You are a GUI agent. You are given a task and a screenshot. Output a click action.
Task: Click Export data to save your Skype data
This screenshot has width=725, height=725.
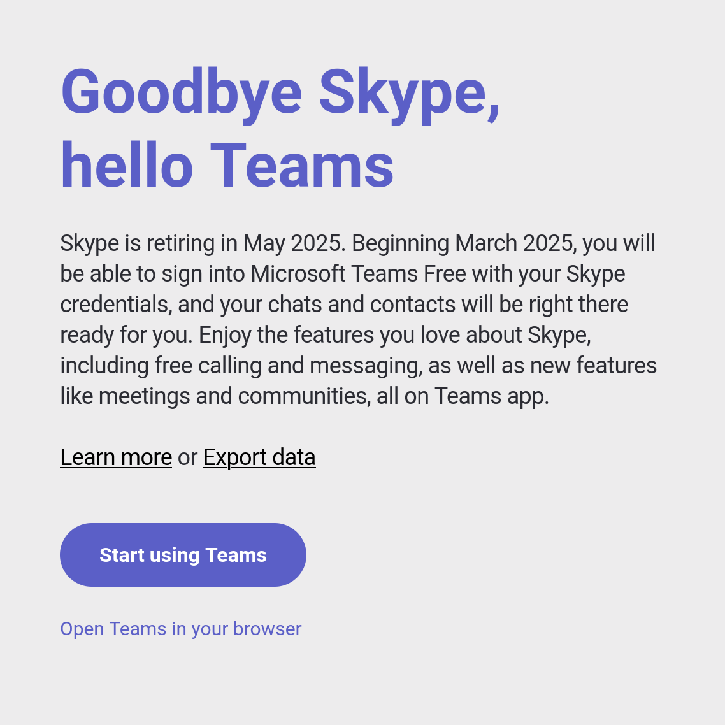(x=259, y=457)
